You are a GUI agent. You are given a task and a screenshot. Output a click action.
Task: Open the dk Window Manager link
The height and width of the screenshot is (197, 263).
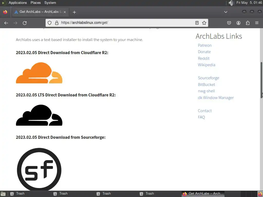216,98
